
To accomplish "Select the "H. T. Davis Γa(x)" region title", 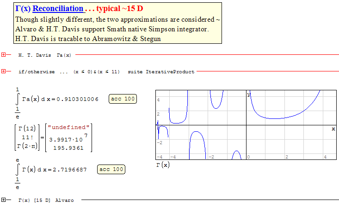I will pyautogui.click(x=45, y=55).
